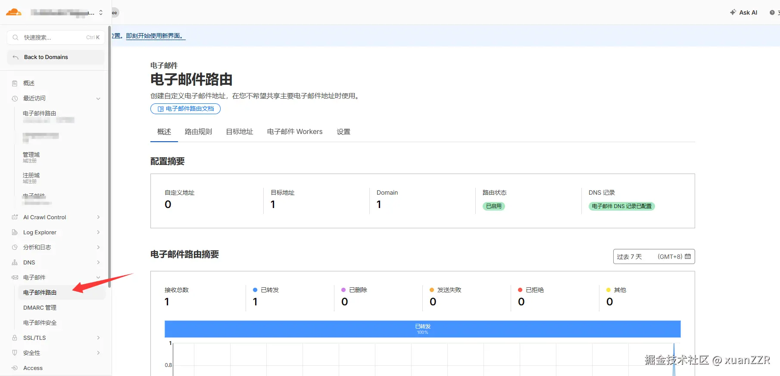Switch to the 设置 tab
Image resolution: width=780 pixels, height=376 pixels.
tap(343, 132)
